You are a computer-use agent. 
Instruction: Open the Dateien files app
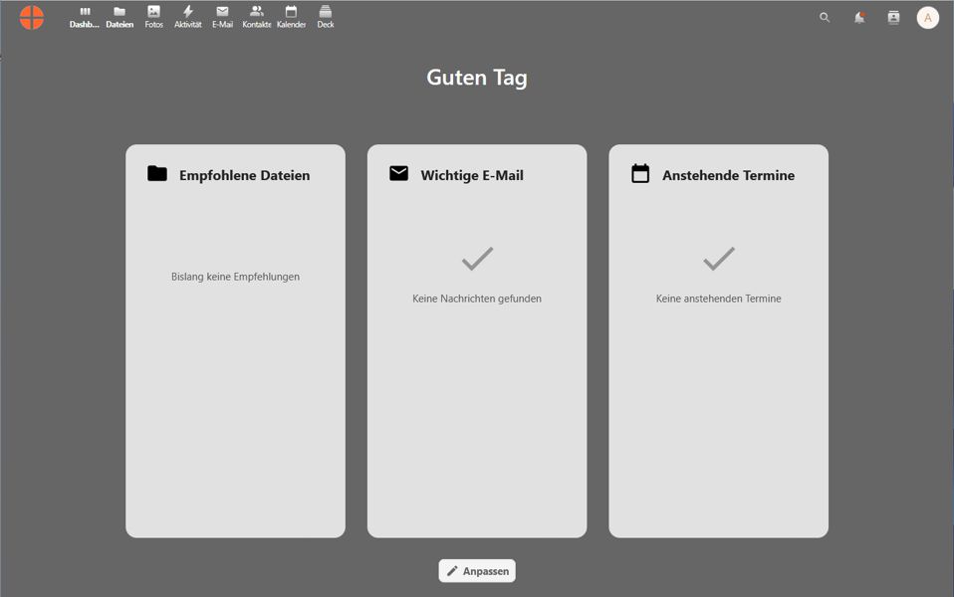pos(119,17)
